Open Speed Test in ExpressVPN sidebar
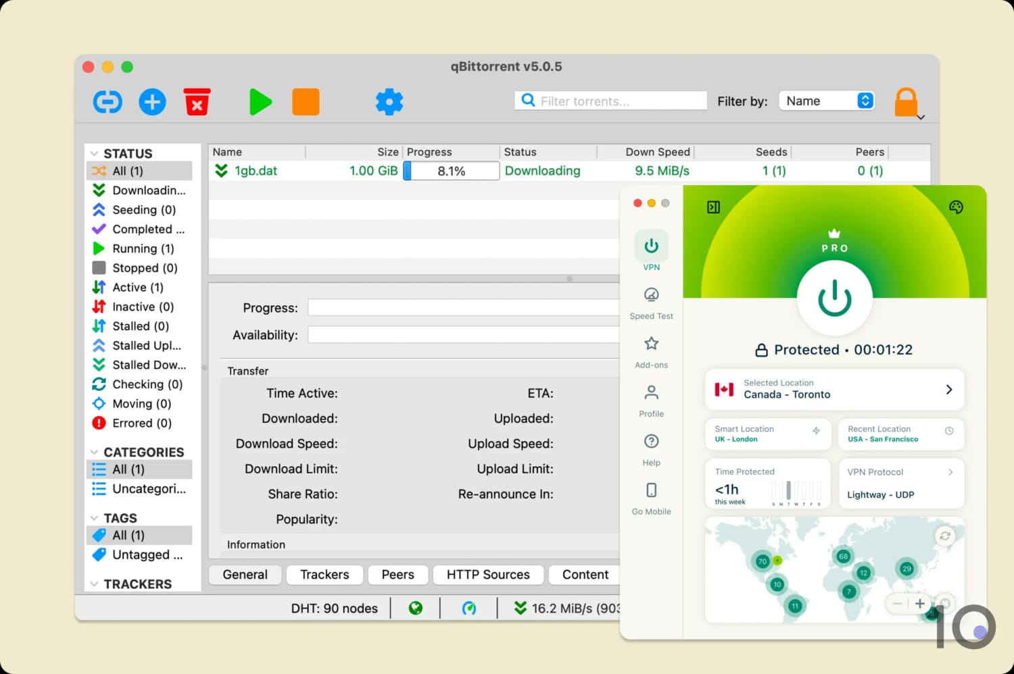The height and width of the screenshot is (674, 1014). [652, 303]
